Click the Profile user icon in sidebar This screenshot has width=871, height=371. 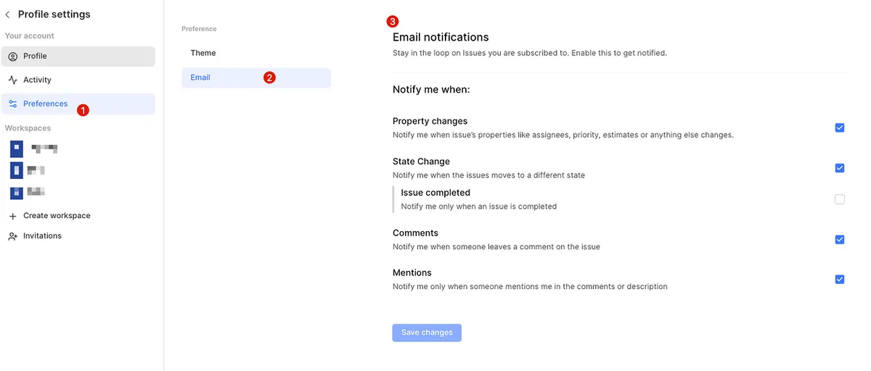click(x=13, y=57)
